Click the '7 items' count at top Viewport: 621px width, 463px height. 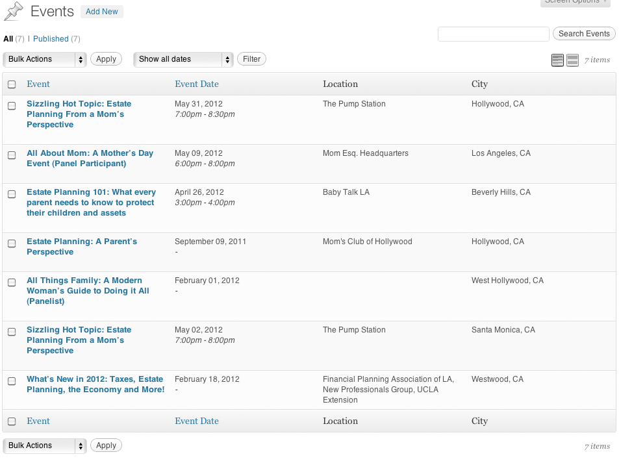597,60
